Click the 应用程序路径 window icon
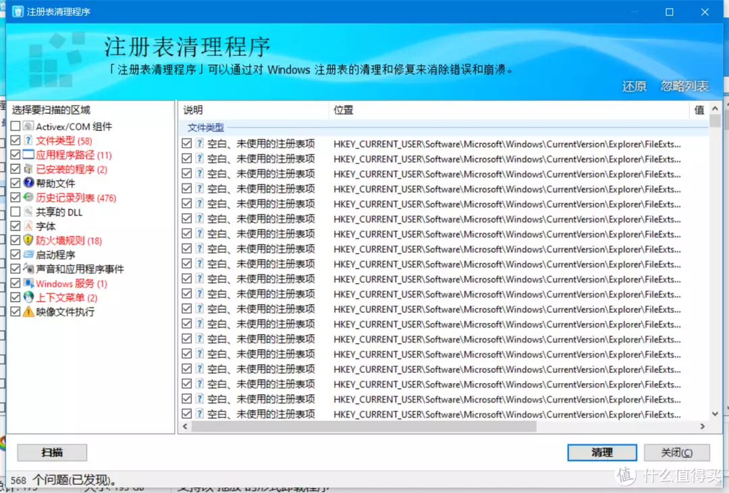 28,154
